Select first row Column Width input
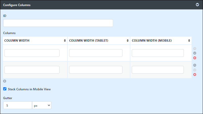 [x=32, y=53]
